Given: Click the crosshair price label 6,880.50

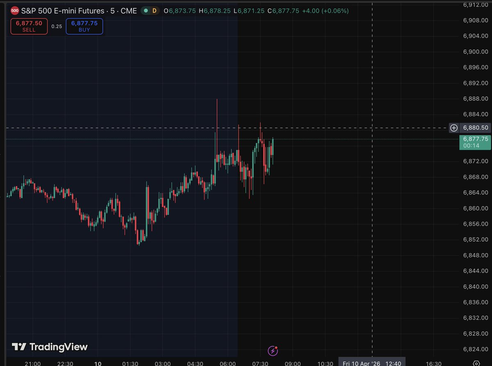Looking at the screenshot, I should click(476, 128).
